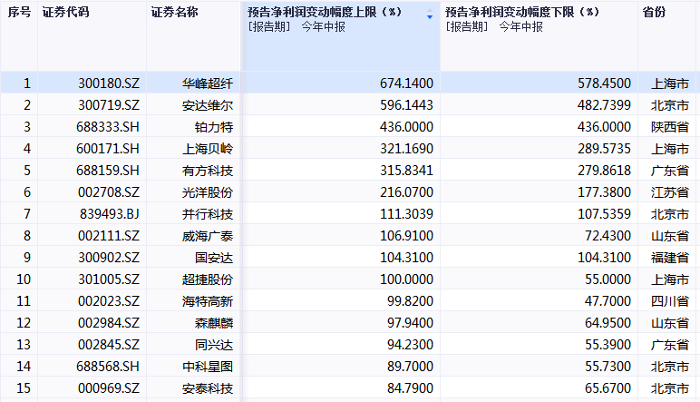The height and width of the screenshot is (402, 700).
Task: Select stock name 有方科技
Action: [x=208, y=171]
